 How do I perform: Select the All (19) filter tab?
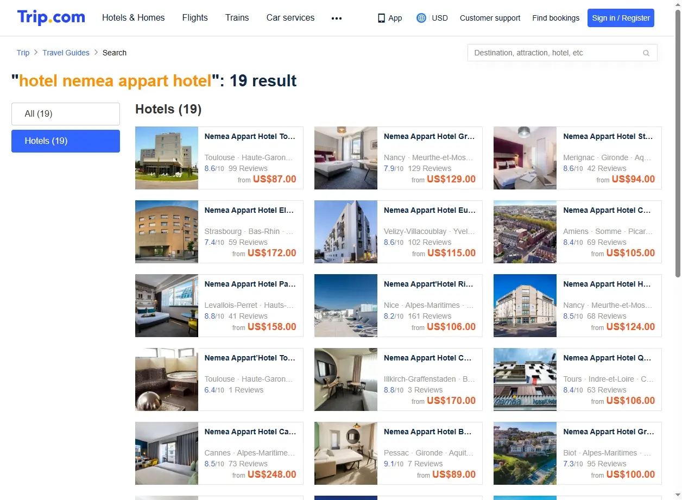pyautogui.click(x=66, y=114)
